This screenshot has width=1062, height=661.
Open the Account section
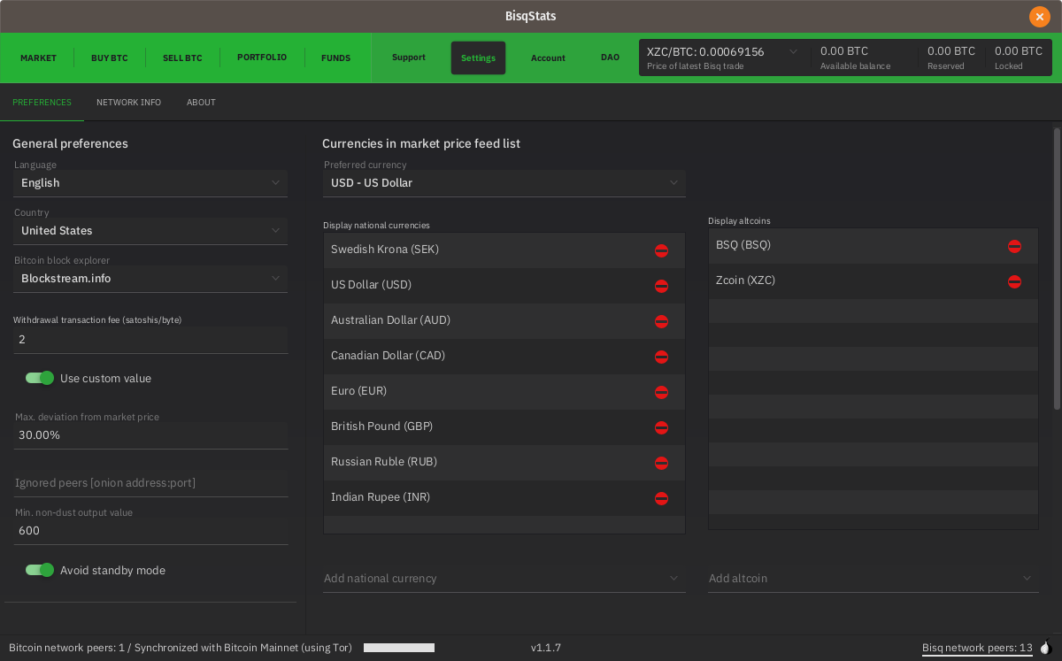(548, 58)
